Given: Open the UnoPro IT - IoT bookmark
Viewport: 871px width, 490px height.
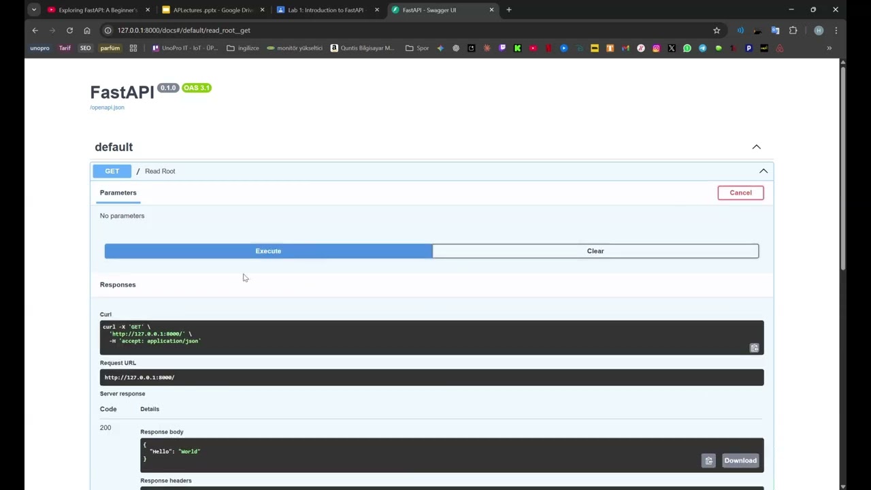Looking at the screenshot, I should click(185, 48).
